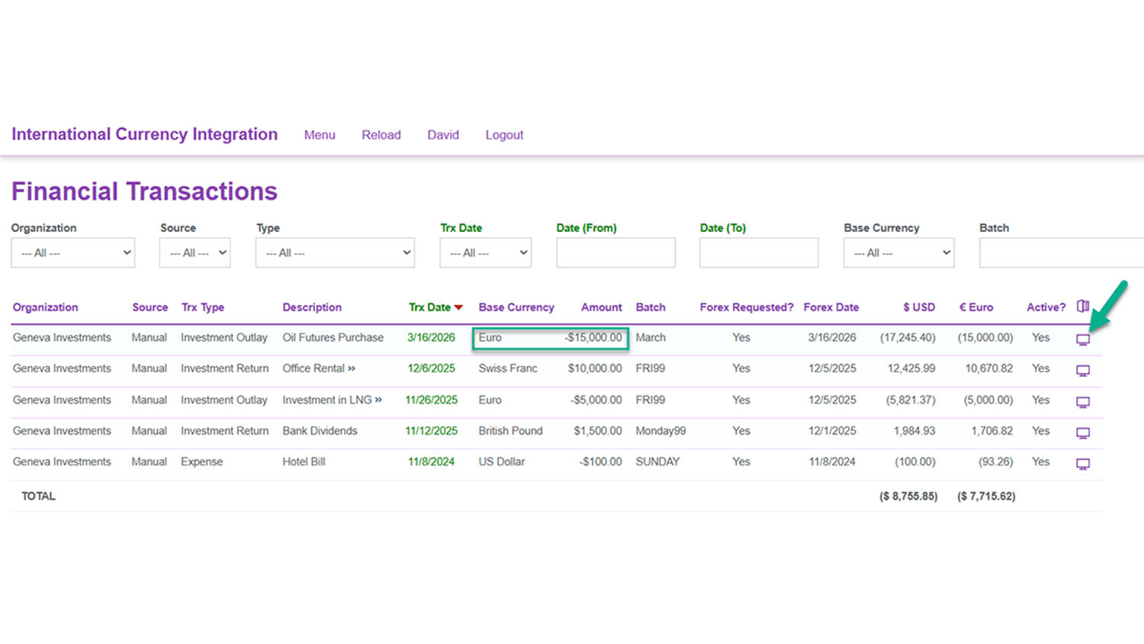
Task: Open the Source filter dropdown
Action: (195, 253)
